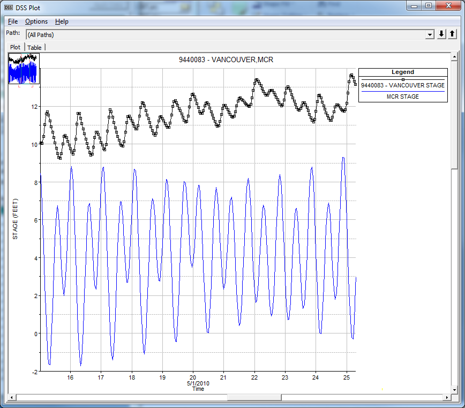The image size is (465, 408).
Task: Click the DSS icon in the title bar
Action: pos(7,6)
